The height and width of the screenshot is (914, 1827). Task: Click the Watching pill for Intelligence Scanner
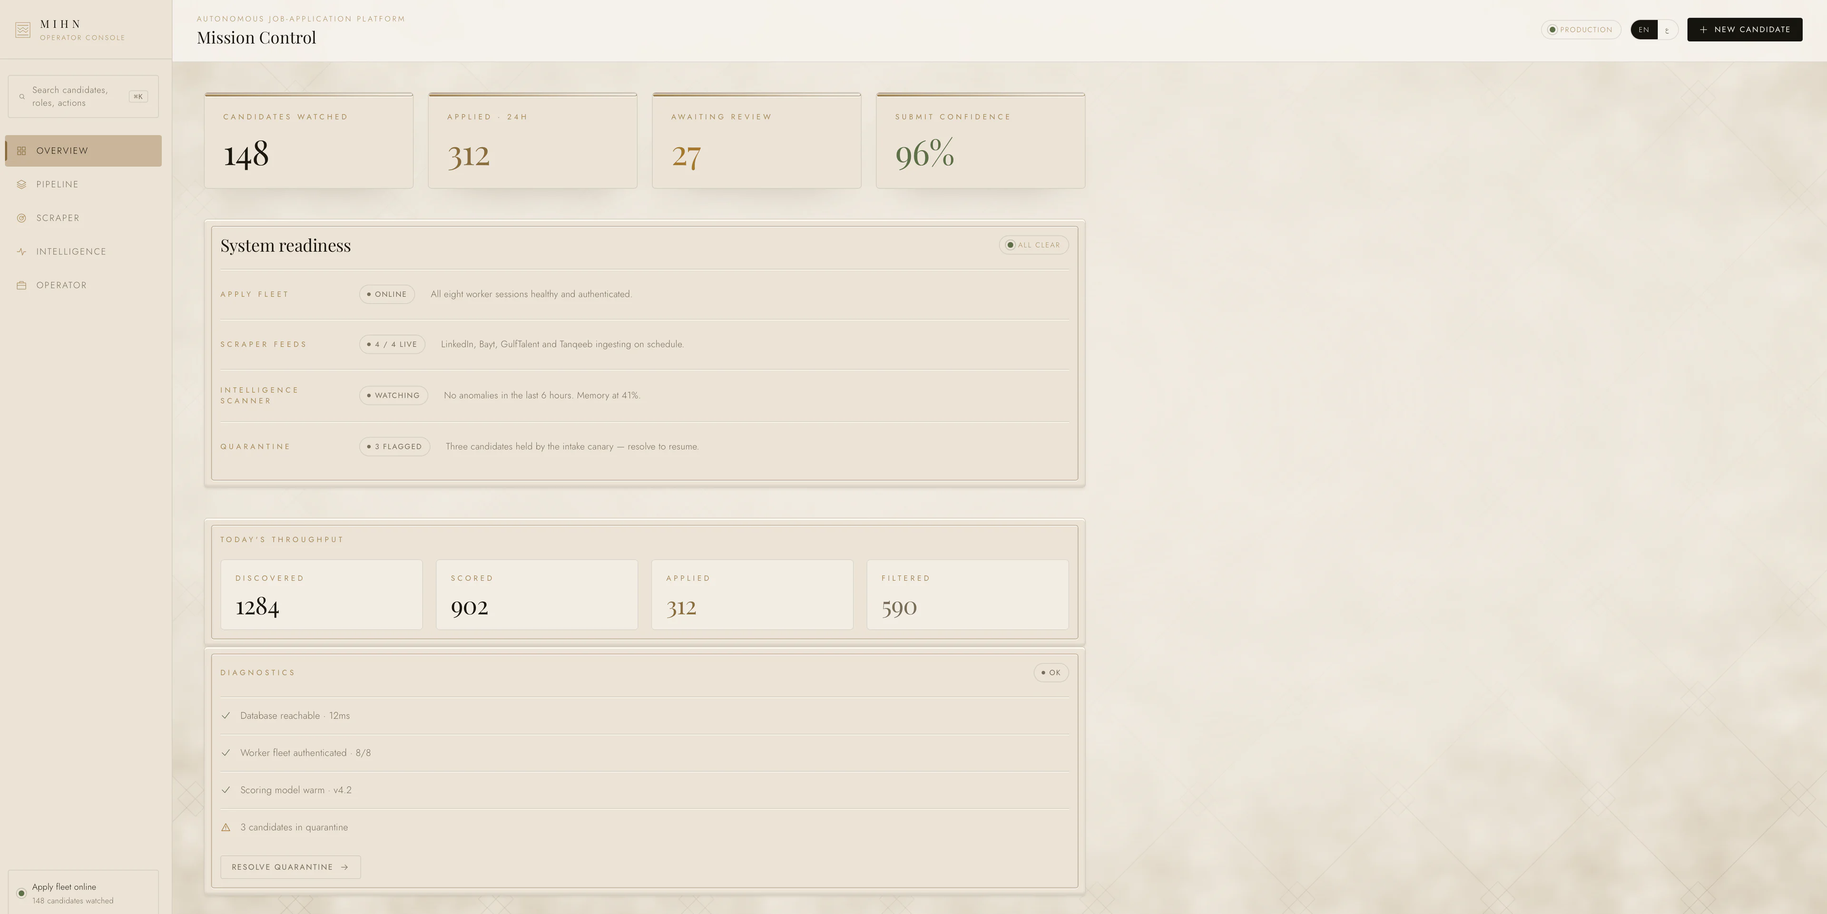[x=393, y=396]
